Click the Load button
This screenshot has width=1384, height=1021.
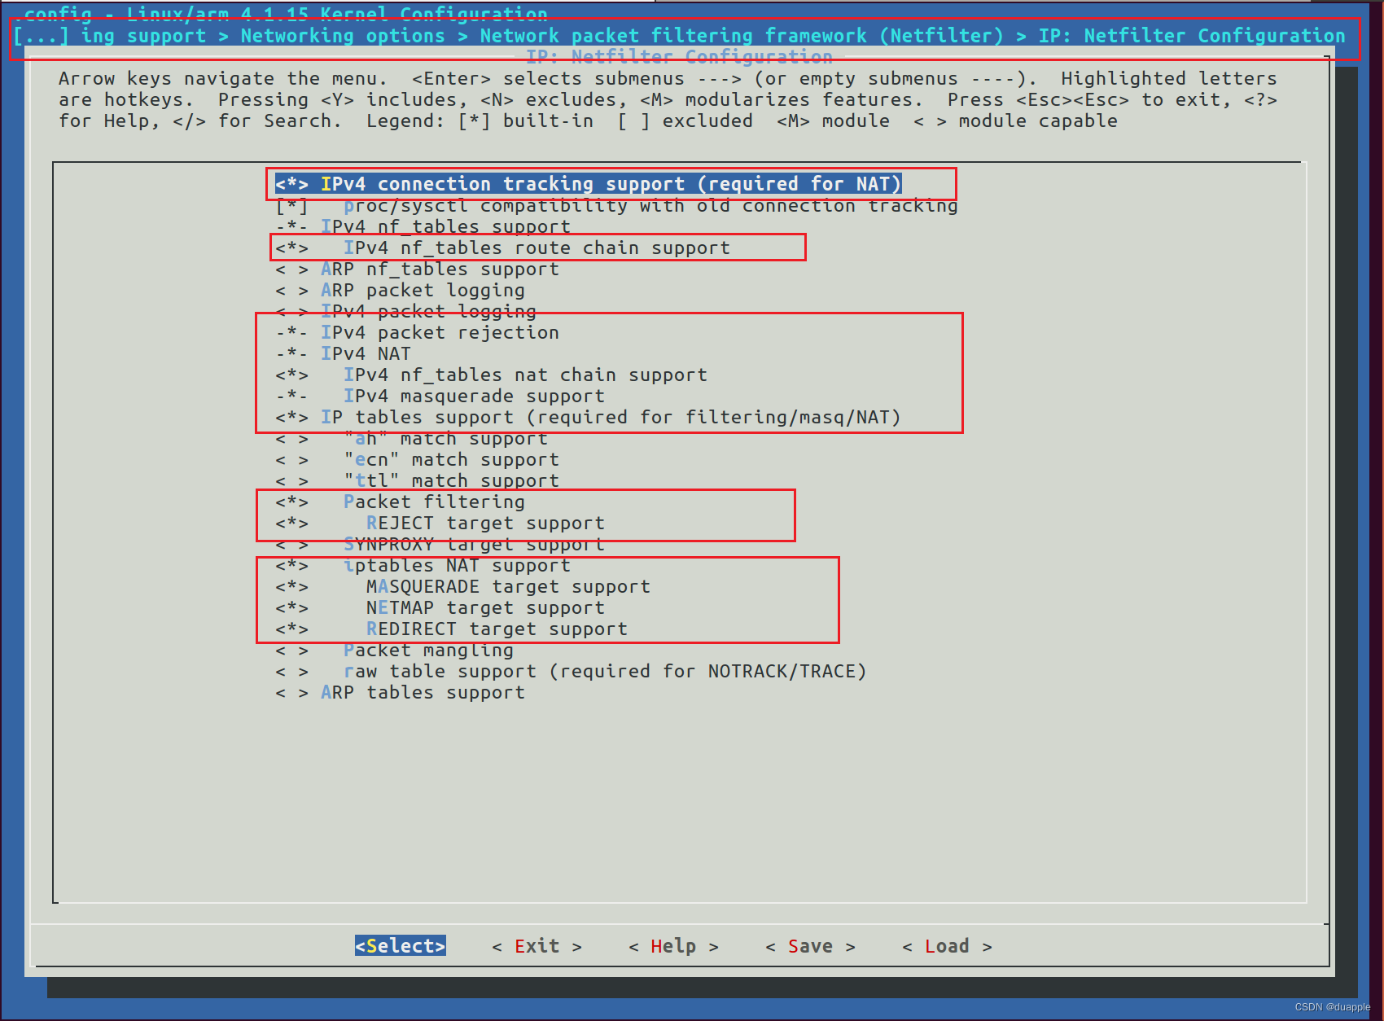tap(947, 945)
